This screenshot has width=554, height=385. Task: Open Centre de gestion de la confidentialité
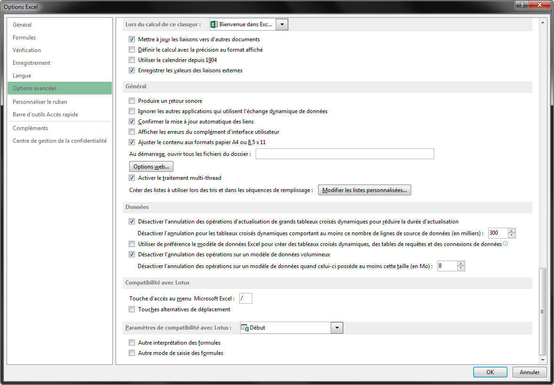59,141
